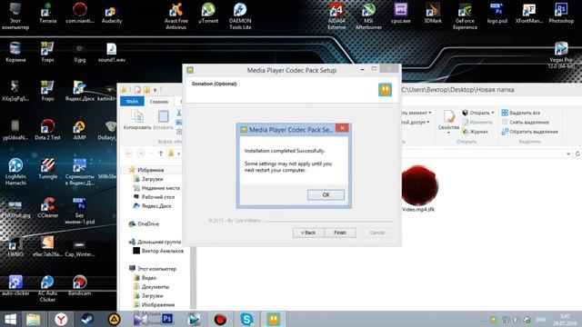Open File Explorer from the taskbar
Viewport: 582px width, 327px height.
(34, 319)
